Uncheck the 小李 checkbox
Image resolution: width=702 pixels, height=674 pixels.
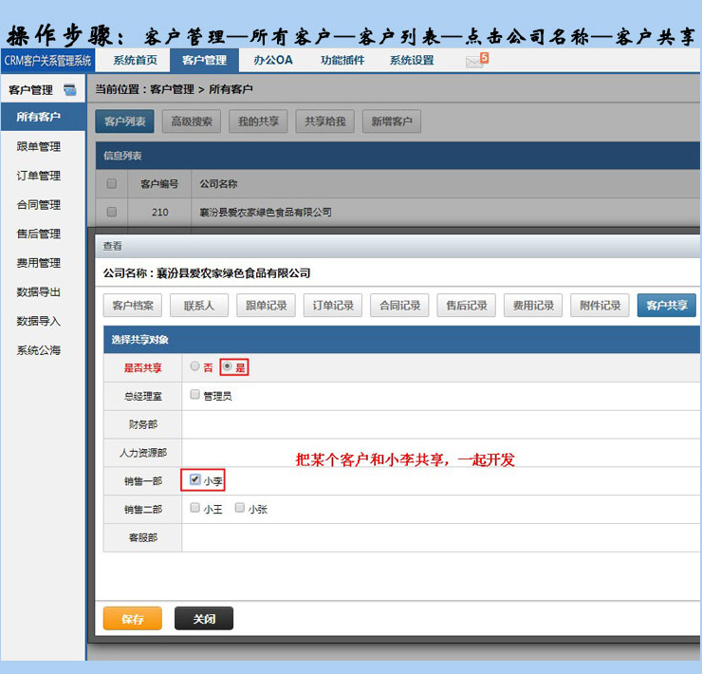[x=195, y=480]
